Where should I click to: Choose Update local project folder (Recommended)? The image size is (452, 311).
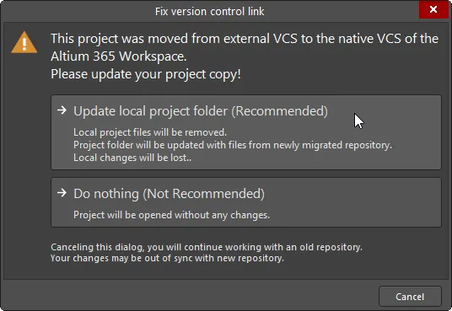pos(246,132)
